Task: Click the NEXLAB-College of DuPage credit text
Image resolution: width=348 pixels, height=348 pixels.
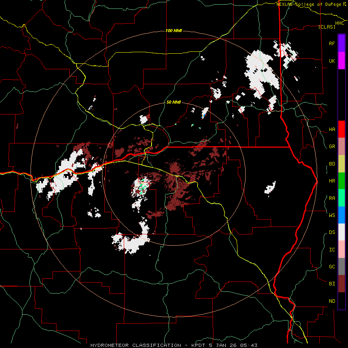Action: [311, 4]
